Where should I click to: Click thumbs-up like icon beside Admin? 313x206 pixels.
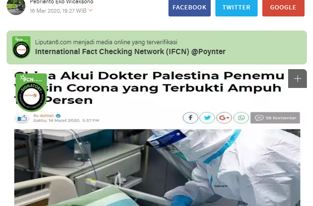point(22,118)
